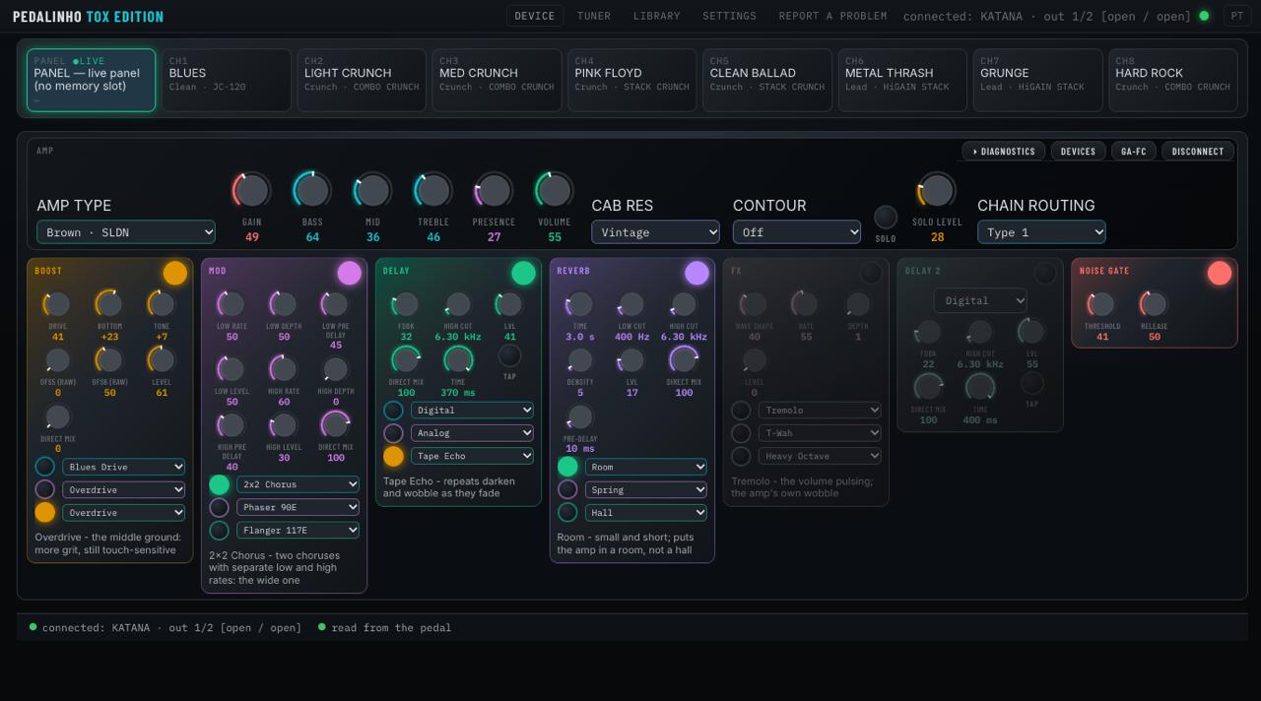Viewport: 1261px width, 701px height.
Task: Toggle the NOISE GATE power button
Action: [1219, 273]
